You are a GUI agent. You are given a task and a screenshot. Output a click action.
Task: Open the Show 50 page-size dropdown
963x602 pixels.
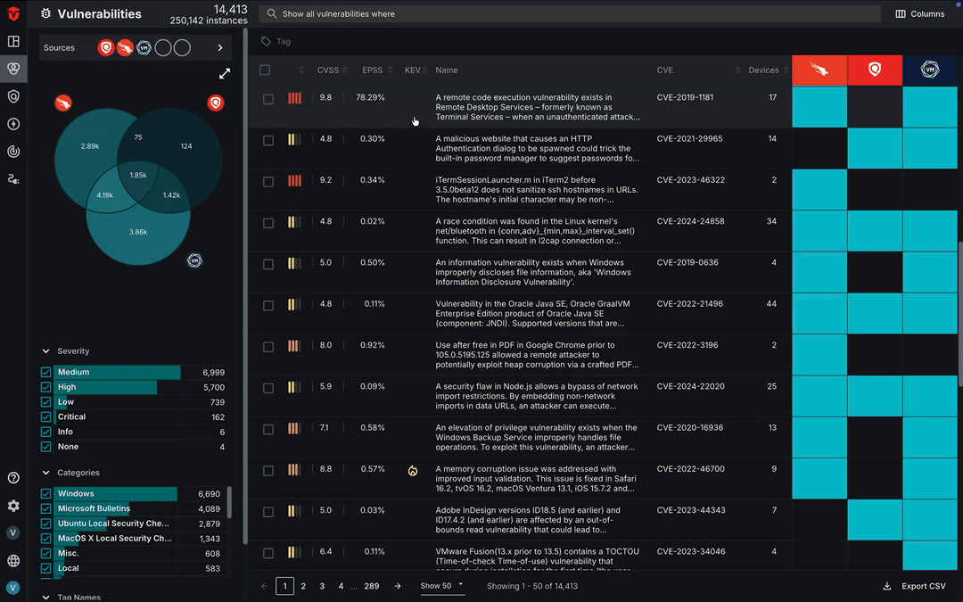click(442, 586)
